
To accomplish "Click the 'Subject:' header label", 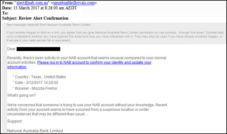I will (10, 18).
